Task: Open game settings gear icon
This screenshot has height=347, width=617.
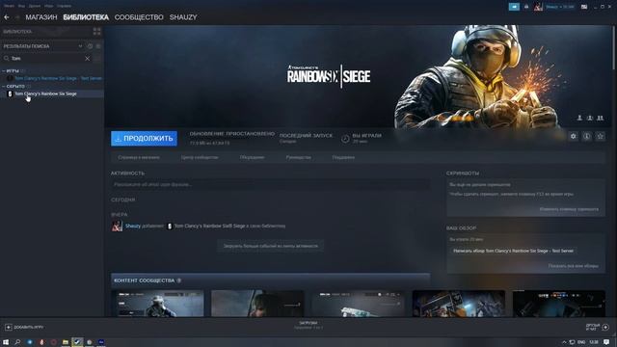Action: (574, 136)
